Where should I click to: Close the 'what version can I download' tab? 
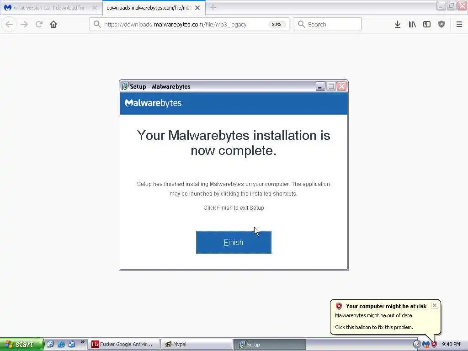95,8
